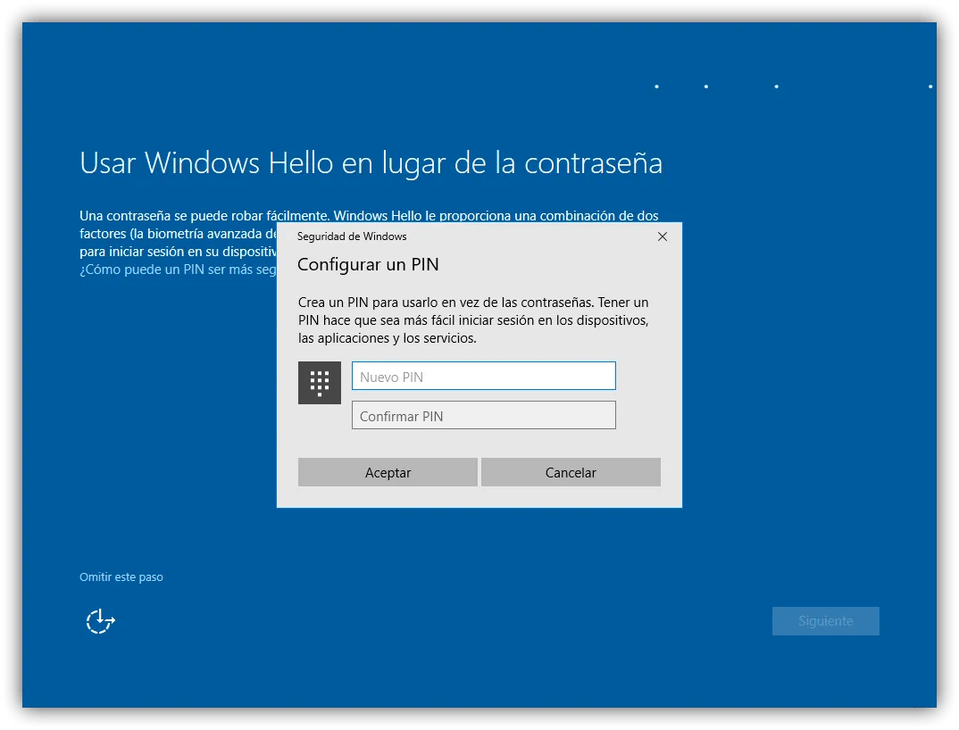Focus the Nuevo PIN input field
This screenshot has width=959, height=730.
click(x=483, y=375)
